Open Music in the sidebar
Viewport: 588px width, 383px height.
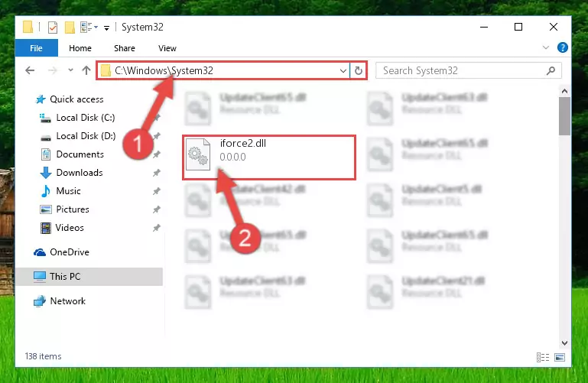click(68, 191)
